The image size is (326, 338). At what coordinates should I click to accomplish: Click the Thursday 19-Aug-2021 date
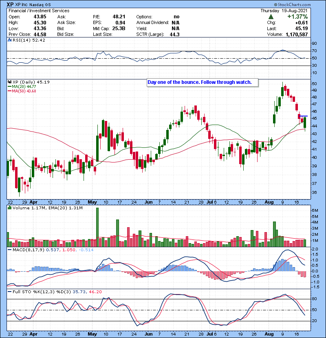(284, 11)
